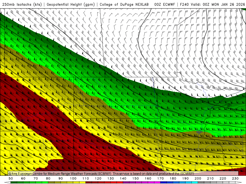
Task: Click the 'Valid: 00Z MON JAN 26 2026' text
Action: 218,5
